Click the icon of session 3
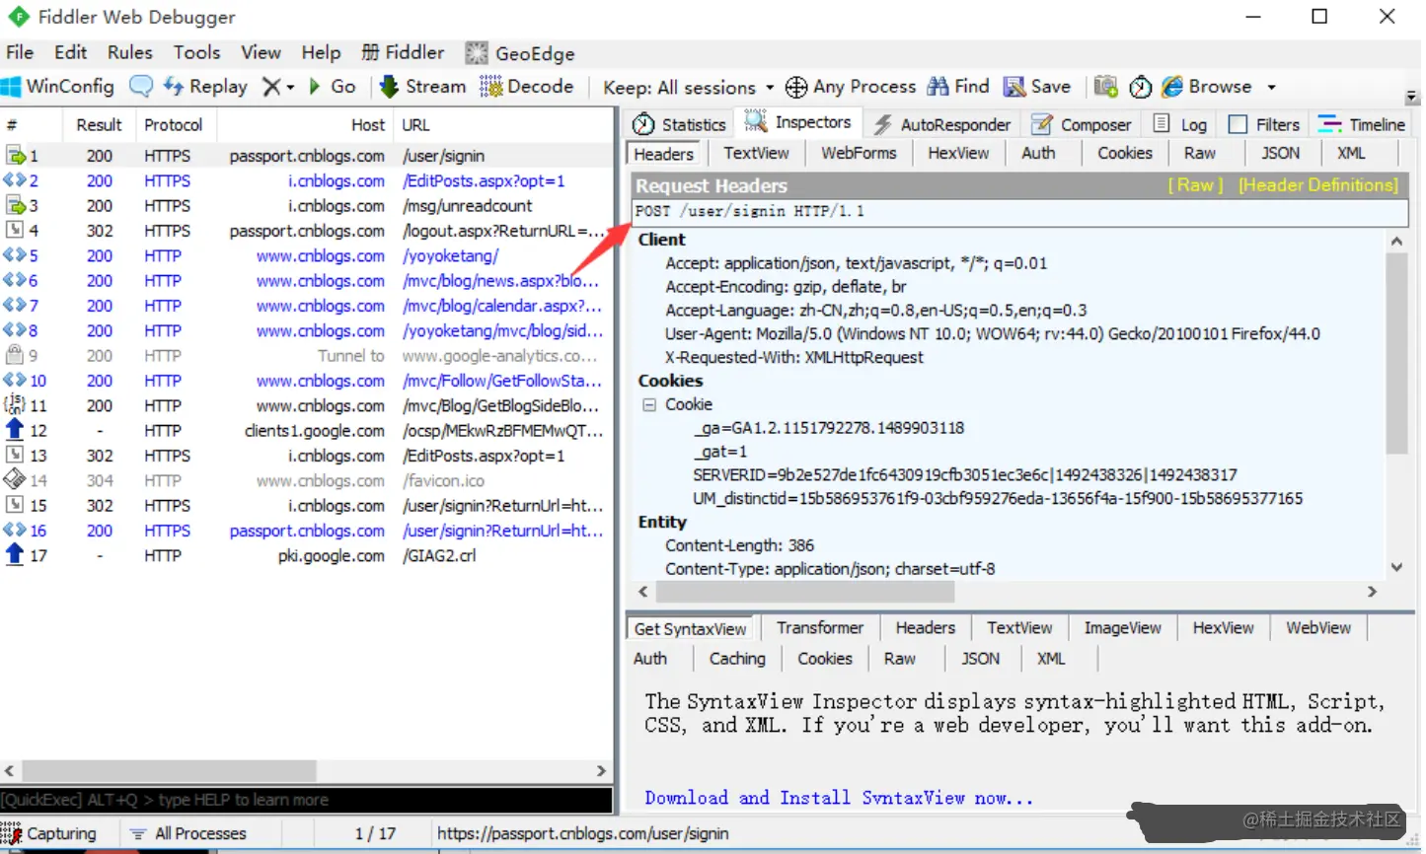Screen dimensions: 1426x854 click(15, 205)
